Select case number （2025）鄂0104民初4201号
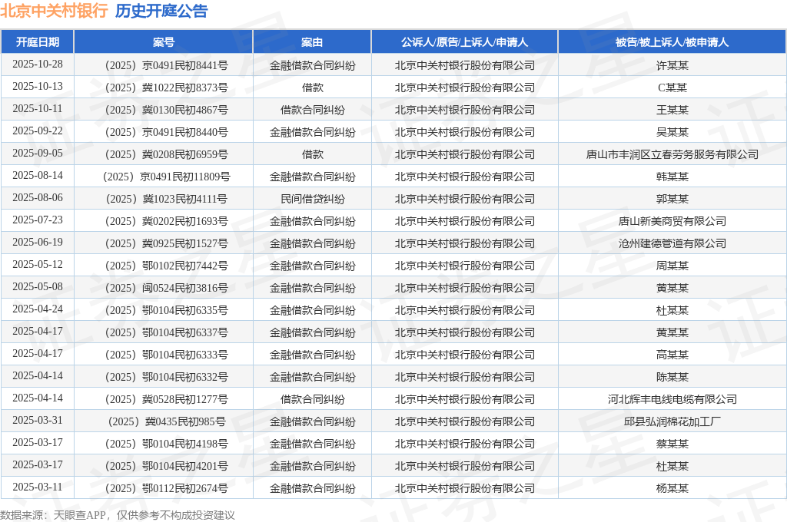787x522 pixels. 164,466
